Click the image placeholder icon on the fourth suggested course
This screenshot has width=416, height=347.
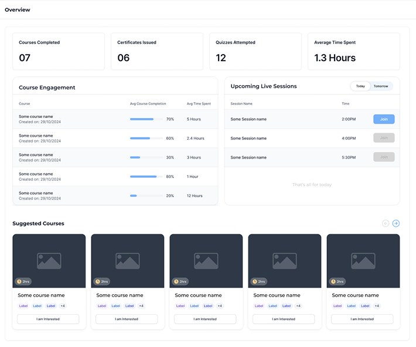[x=284, y=261]
